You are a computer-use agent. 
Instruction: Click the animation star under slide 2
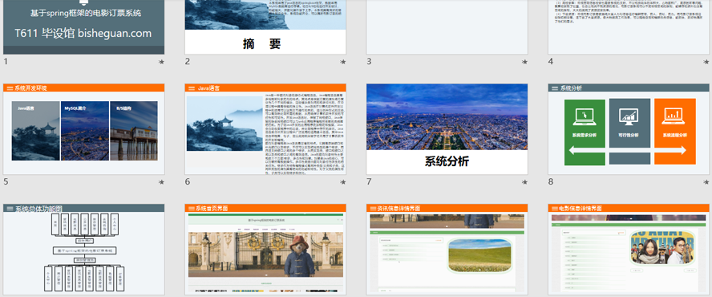[x=343, y=62]
